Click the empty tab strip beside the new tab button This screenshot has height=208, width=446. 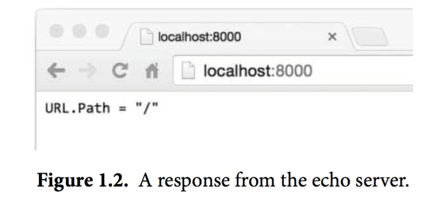coord(402,35)
